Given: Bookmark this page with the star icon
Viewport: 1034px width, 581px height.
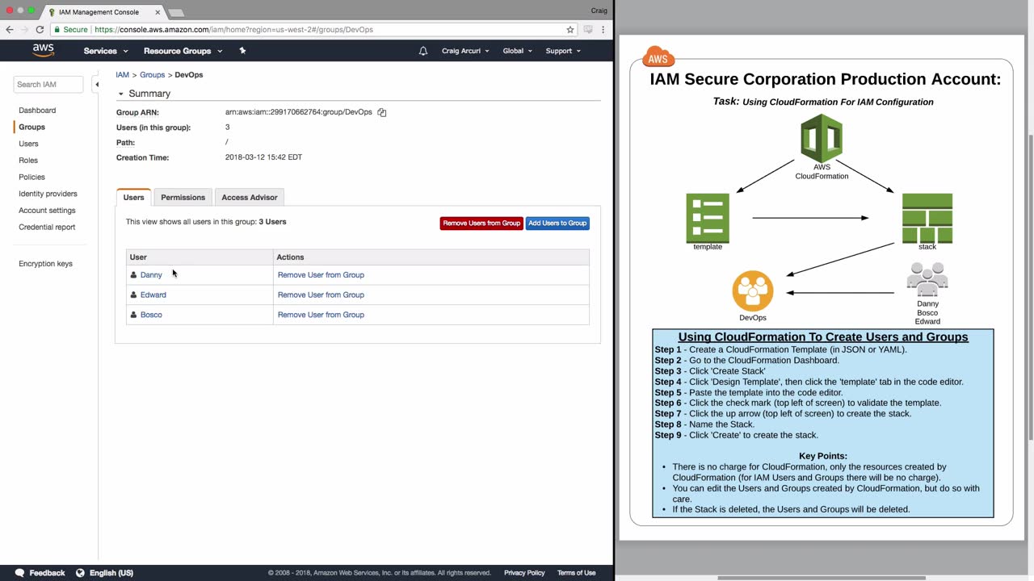Looking at the screenshot, I should click(570, 30).
